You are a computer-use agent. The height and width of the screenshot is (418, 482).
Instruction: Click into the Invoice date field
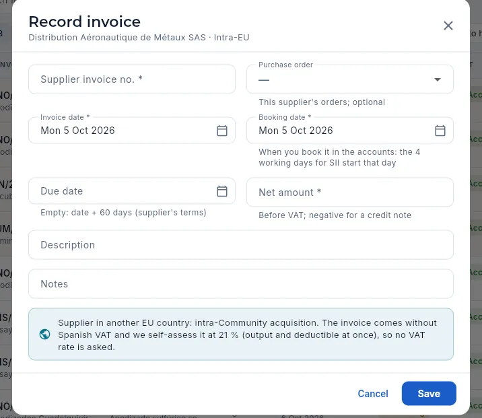[132, 131]
